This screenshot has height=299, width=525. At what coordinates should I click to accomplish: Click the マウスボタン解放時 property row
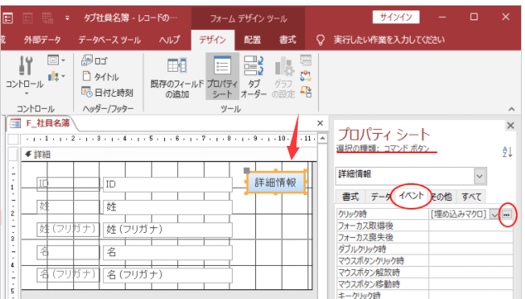[x=424, y=272]
